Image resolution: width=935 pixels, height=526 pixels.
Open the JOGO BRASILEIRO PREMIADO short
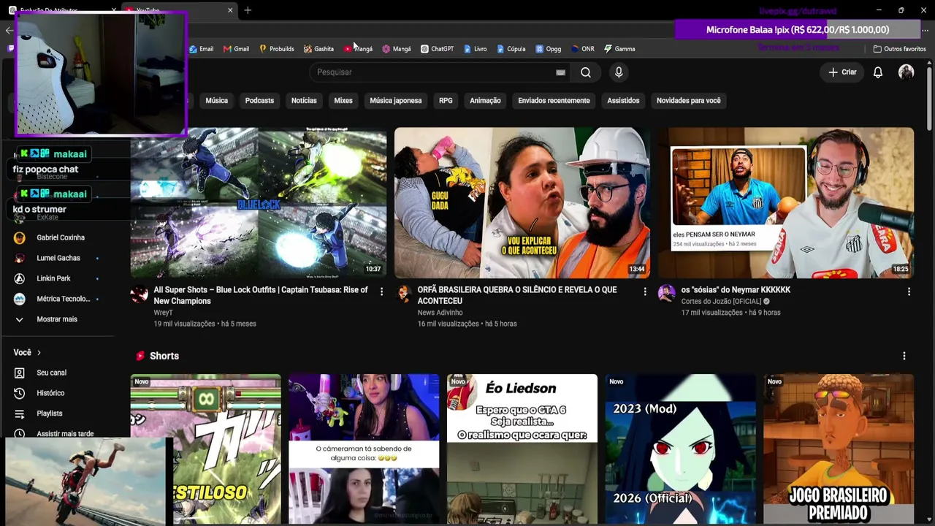coord(839,449)
